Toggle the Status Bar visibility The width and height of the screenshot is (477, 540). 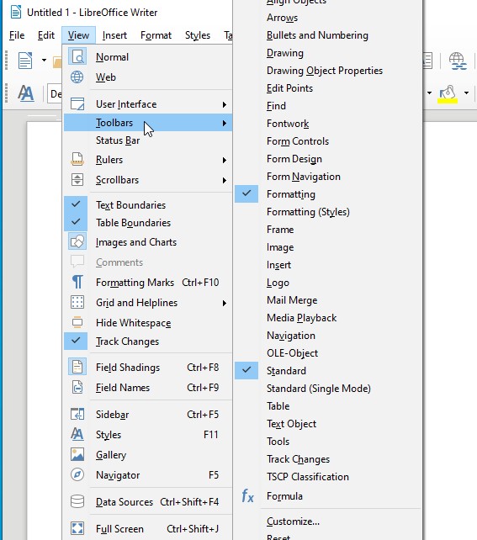pos(148,140)
